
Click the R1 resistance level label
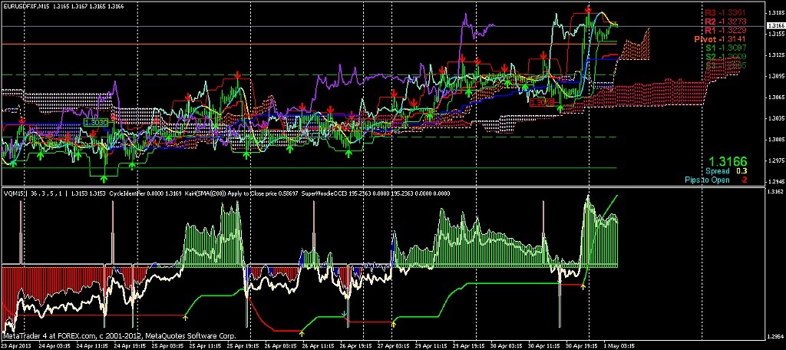click(x=726, y=30)
